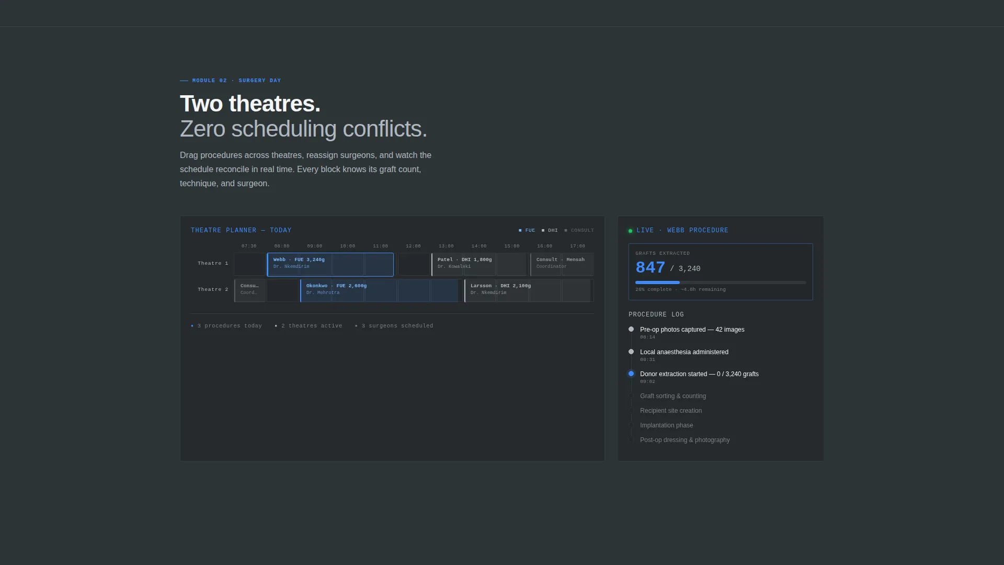Click the CONSULT legend marker
The width and height of the screenshot is (1004, 565).
click(x=566, y=231)
